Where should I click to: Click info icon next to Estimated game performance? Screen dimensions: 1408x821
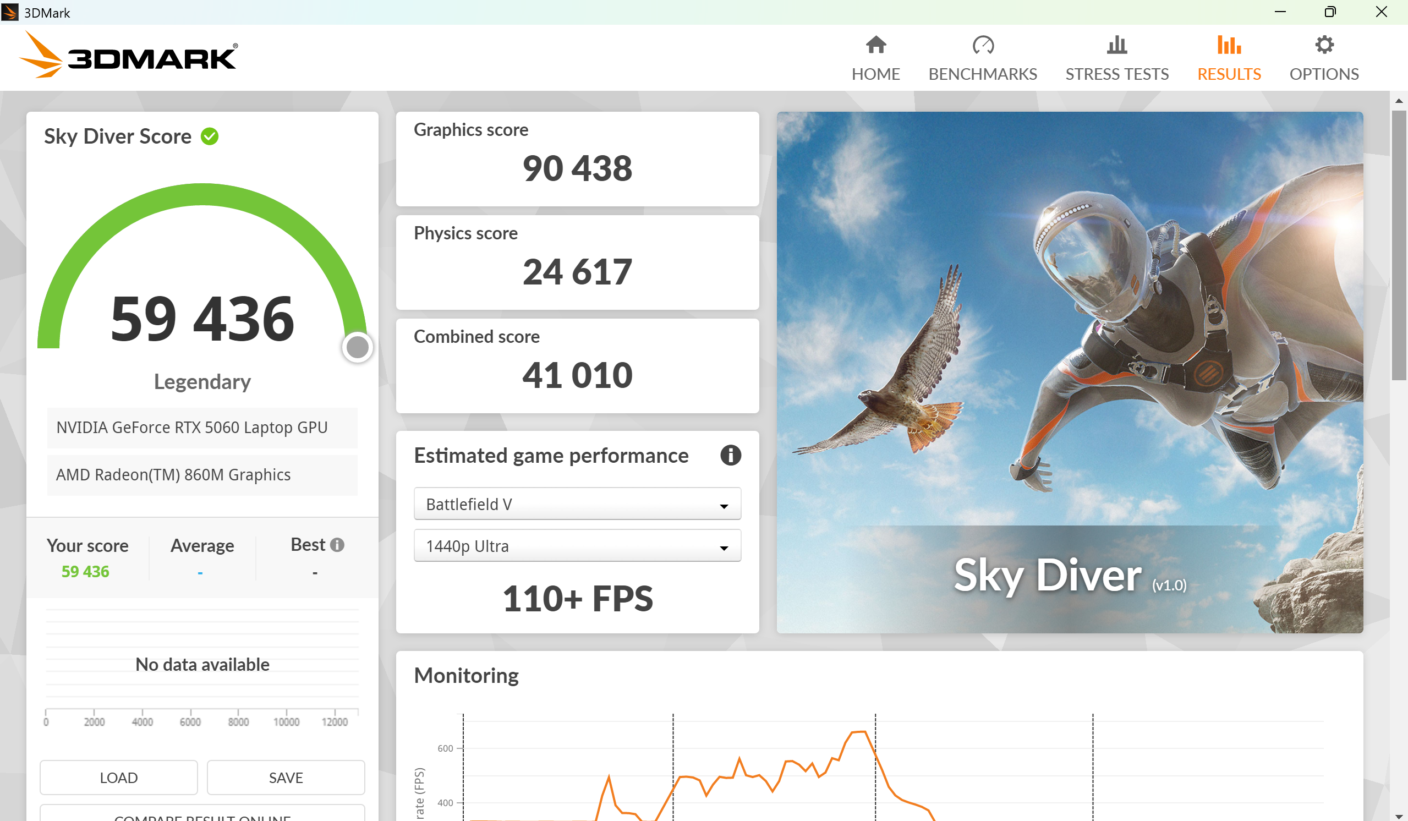tap(730, 455)
